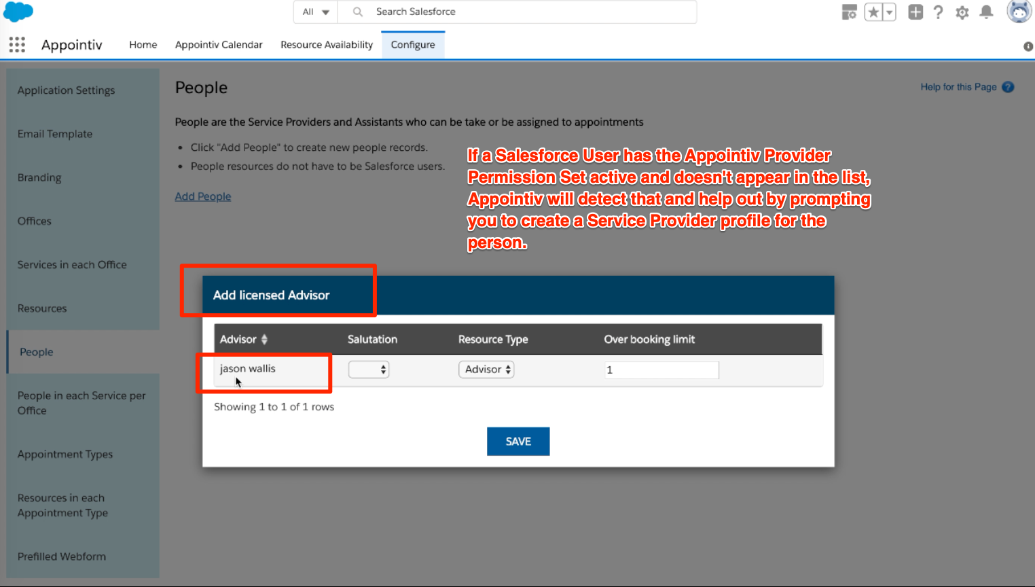Open Resources in sidebar
This screenshot has height=587, width=1035.
pyautogui.click(x=83, y=308)
